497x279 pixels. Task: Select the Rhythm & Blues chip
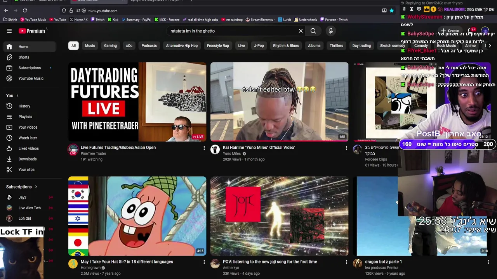click(x=286, y=46)
